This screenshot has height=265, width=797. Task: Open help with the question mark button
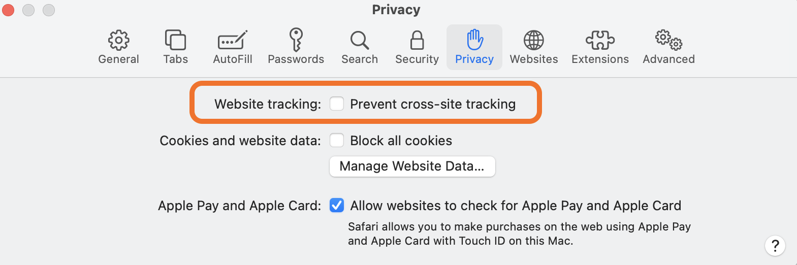pyautogui.click(x=775, y=246)
